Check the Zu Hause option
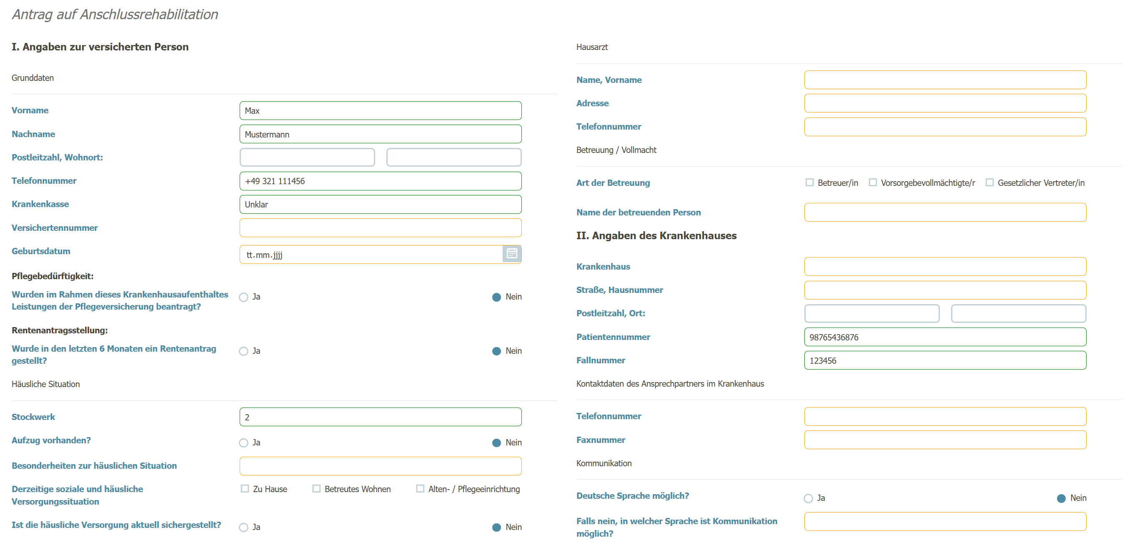1132x545 pixels. (x=245, y=488)
